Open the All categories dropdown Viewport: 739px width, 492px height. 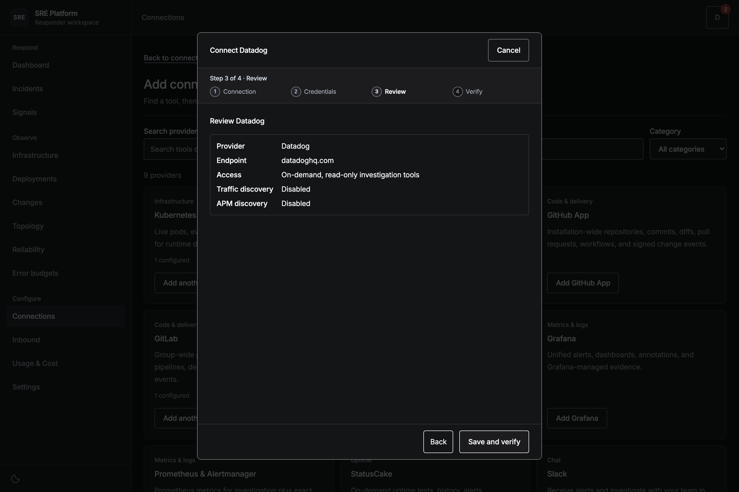688,149
